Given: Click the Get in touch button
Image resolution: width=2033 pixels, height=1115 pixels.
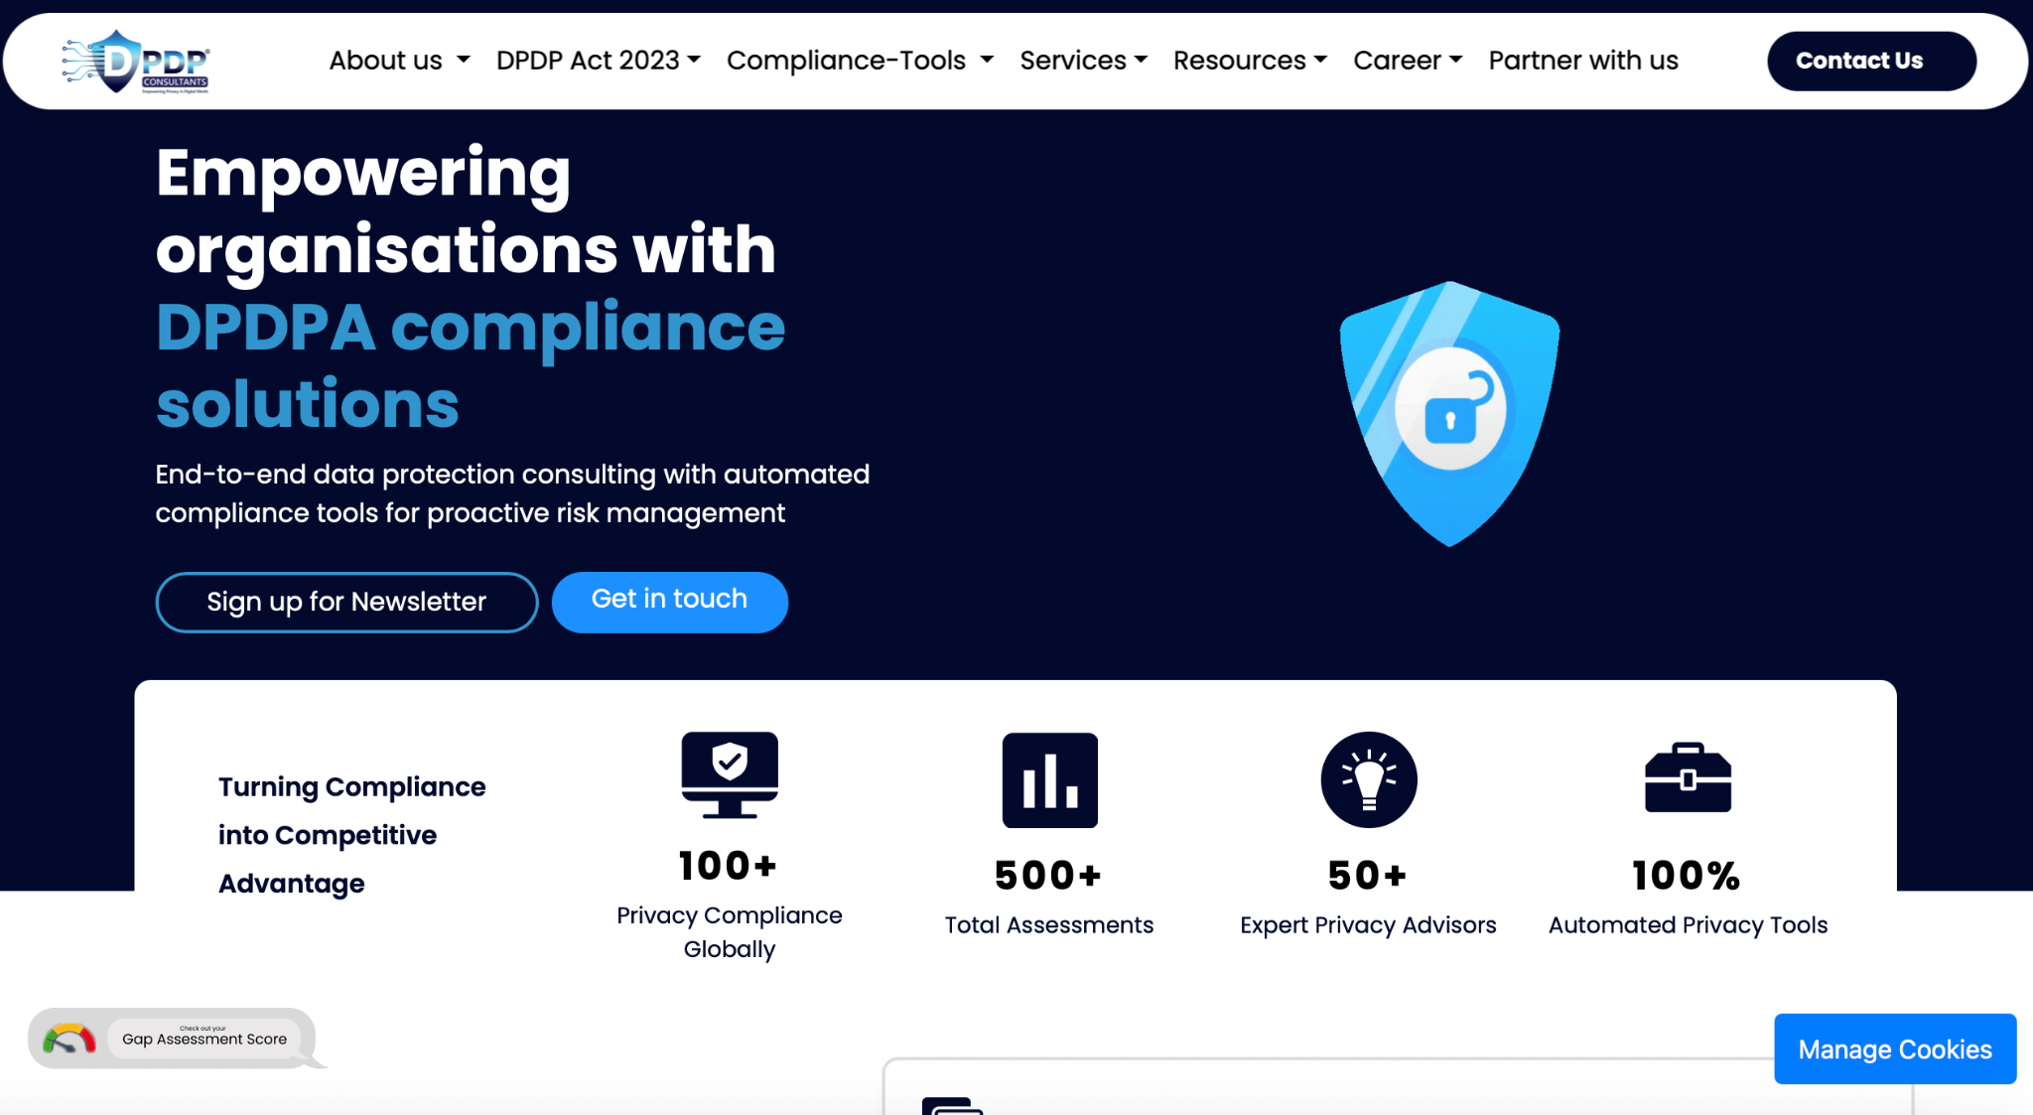Looking at the screenshot, I should [670, 602].
